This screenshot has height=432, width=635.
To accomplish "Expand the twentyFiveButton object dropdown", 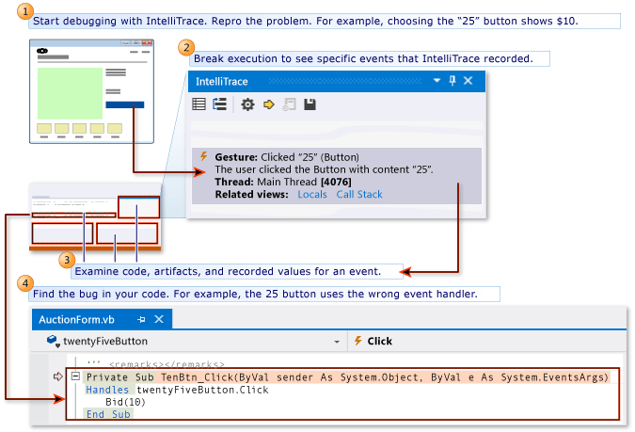I will tap(337, 341).
